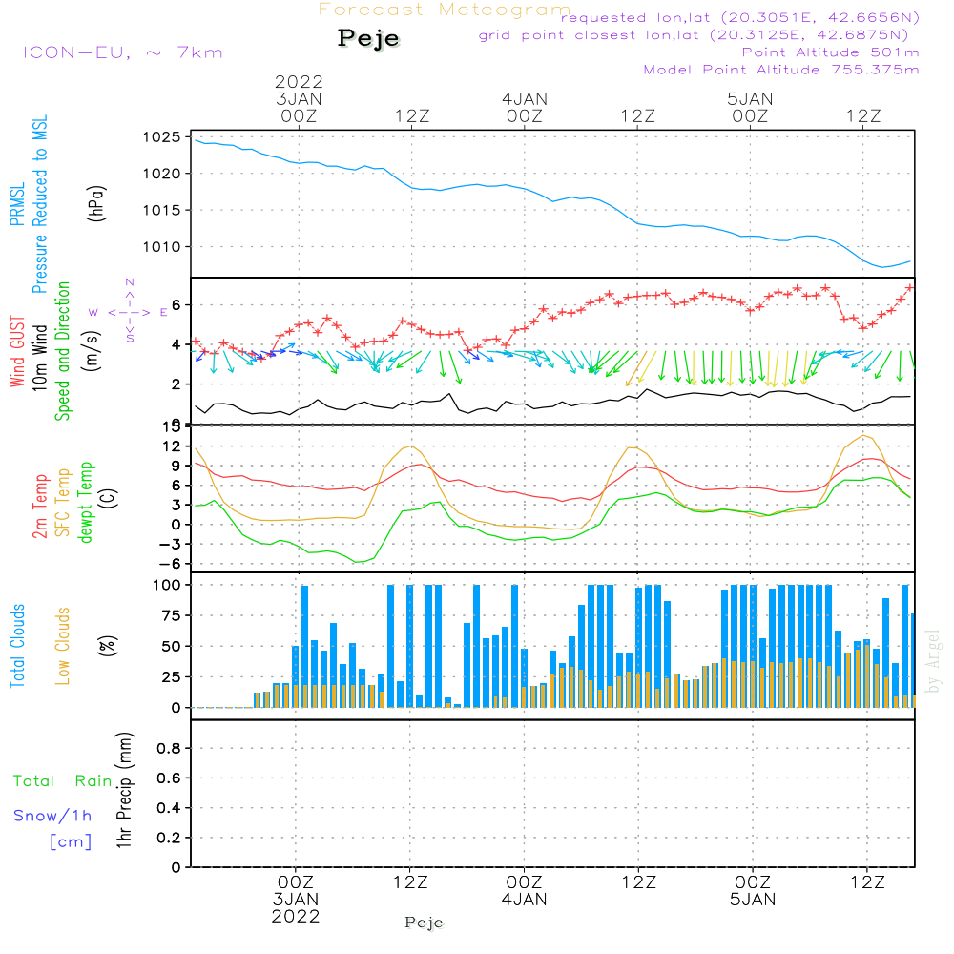Click the '(%)' cloud unit label

(107, 646)
